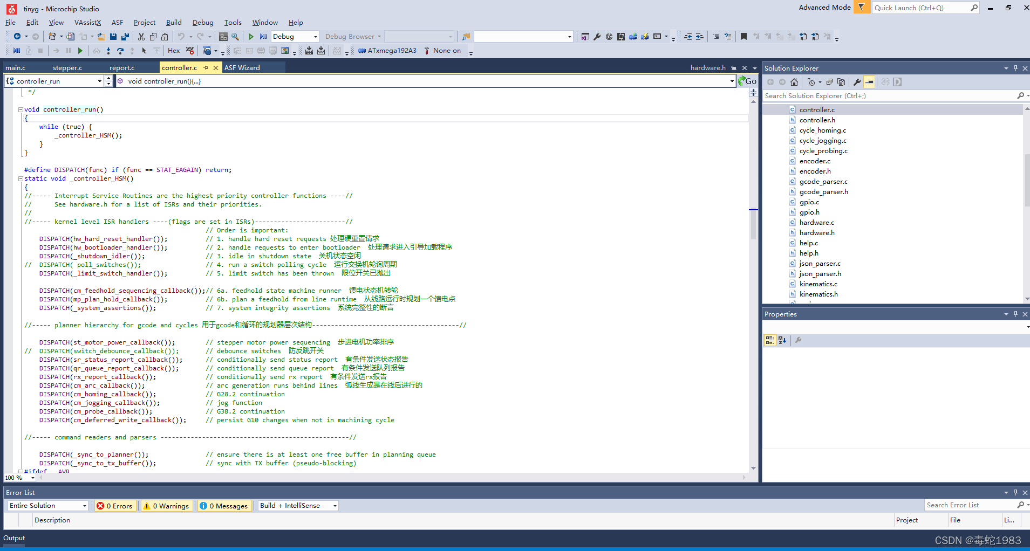Click the Cut scissors icon

pos(141,37)
